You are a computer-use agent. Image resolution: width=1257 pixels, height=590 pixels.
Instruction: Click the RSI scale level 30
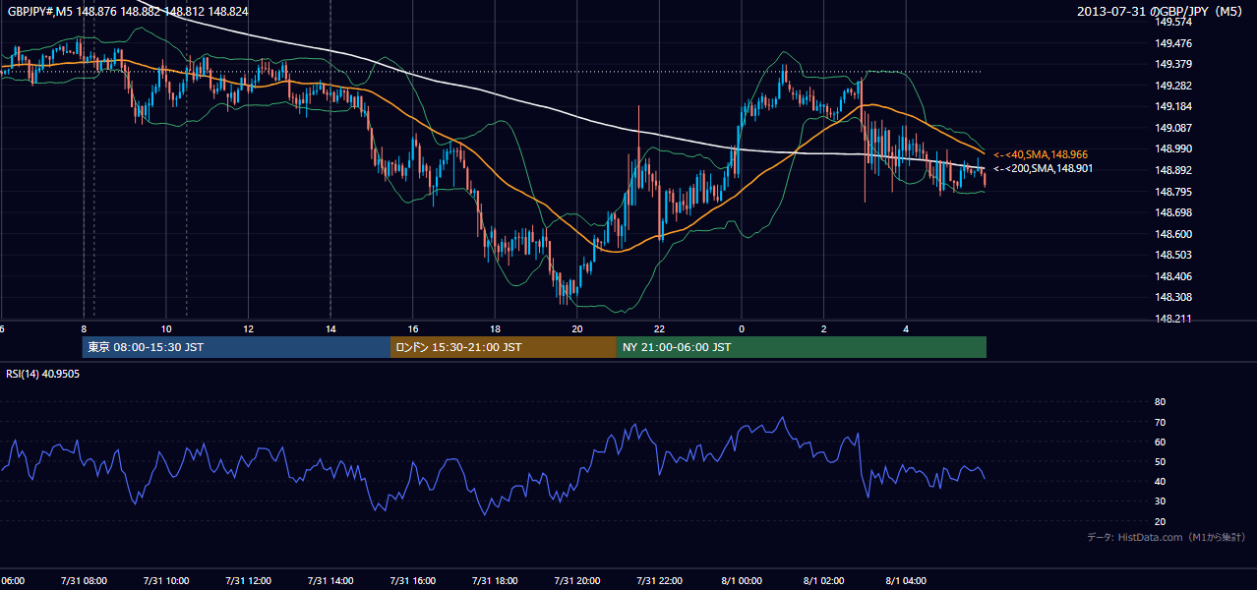pyautogui.click(x=1161, y=501)
